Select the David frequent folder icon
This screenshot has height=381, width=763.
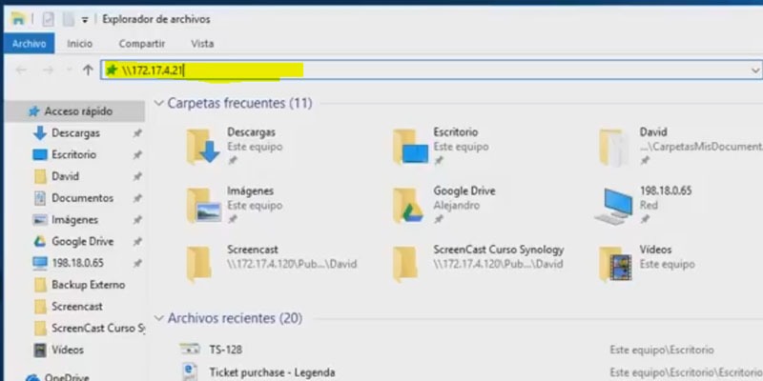(x=614, y=148)
